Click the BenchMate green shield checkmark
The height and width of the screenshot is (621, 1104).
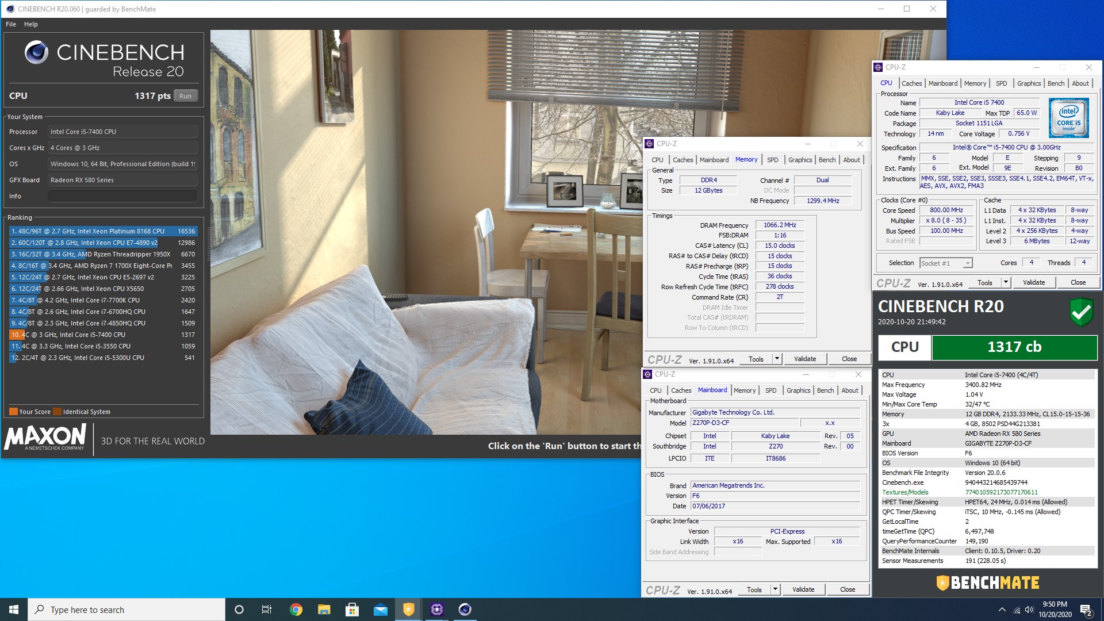(x=1081, y=312)
